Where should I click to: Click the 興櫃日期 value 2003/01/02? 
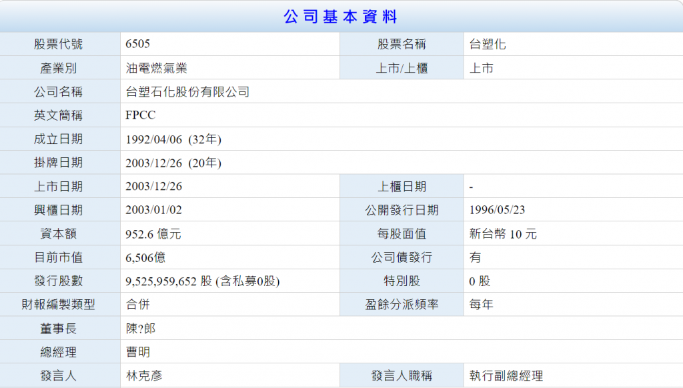click(x=154, y=210)
